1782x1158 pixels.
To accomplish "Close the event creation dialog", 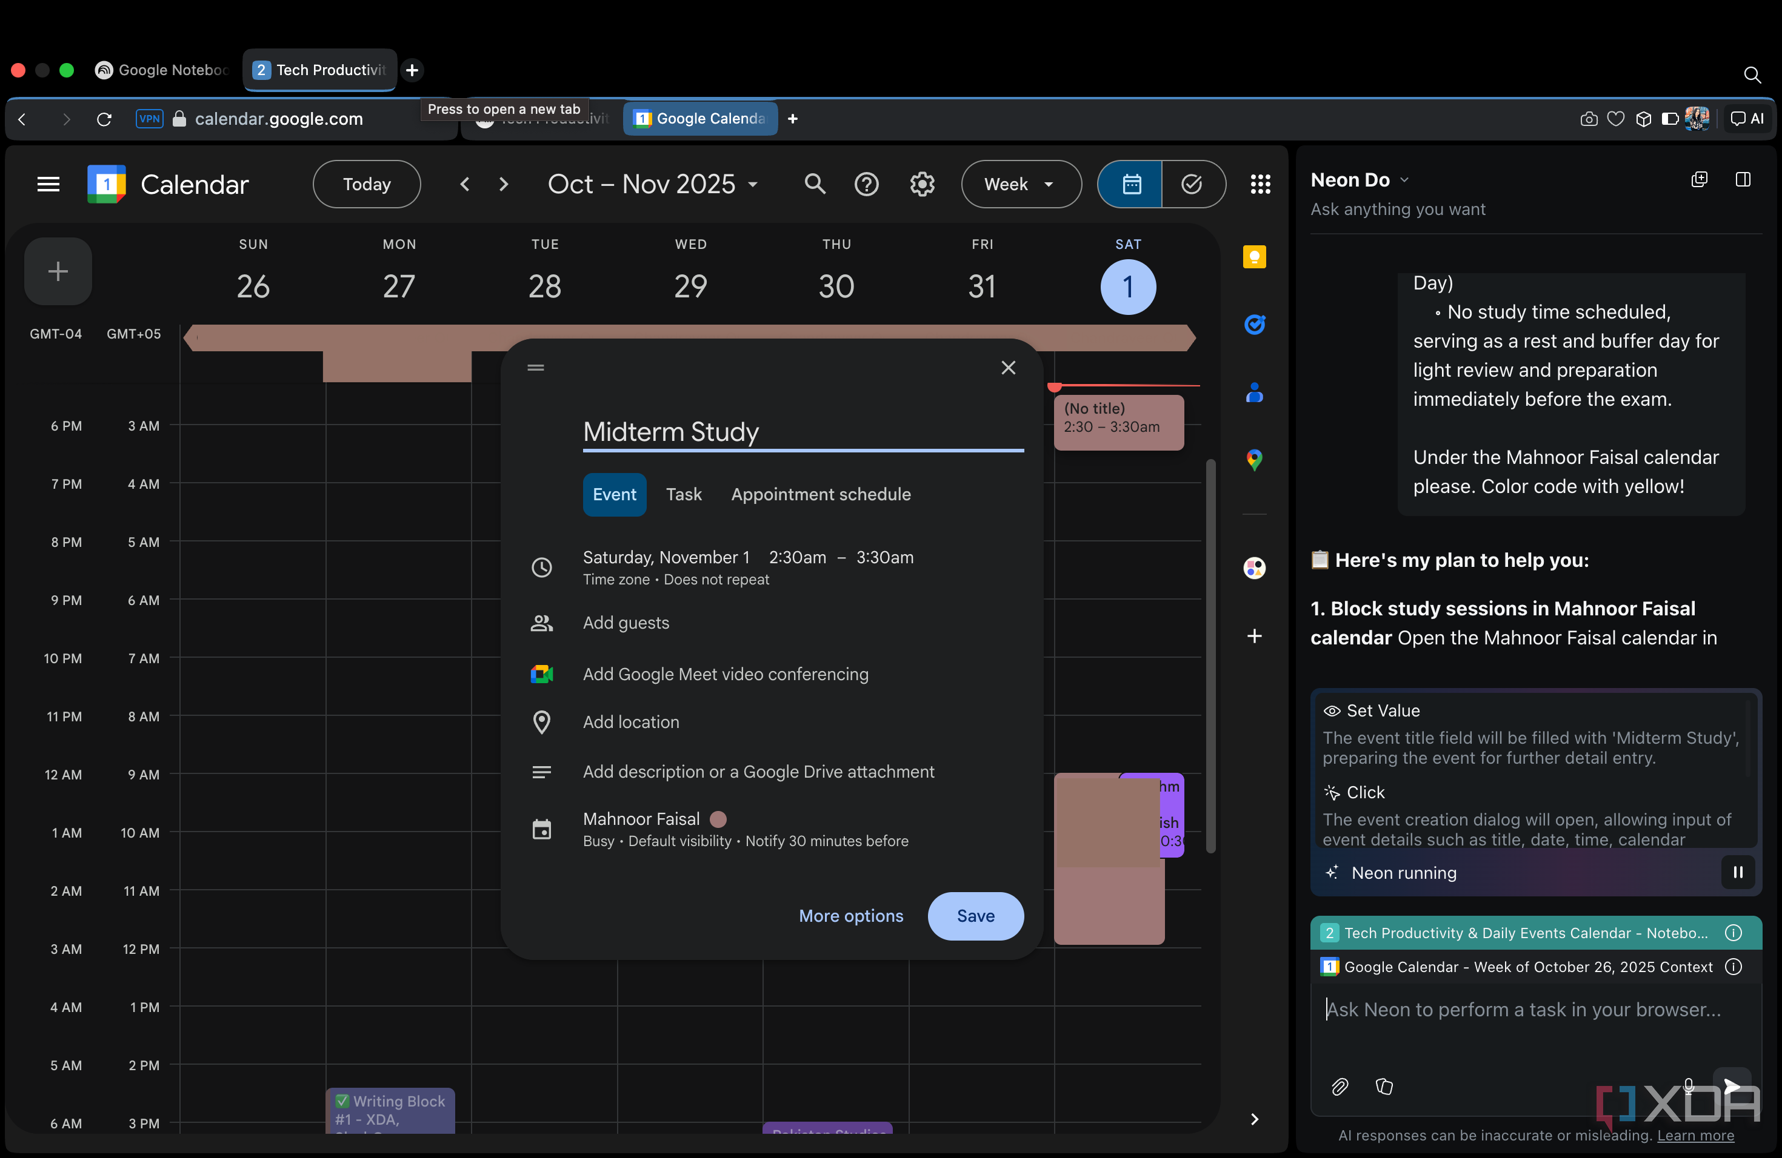I will click(1008, 367).
